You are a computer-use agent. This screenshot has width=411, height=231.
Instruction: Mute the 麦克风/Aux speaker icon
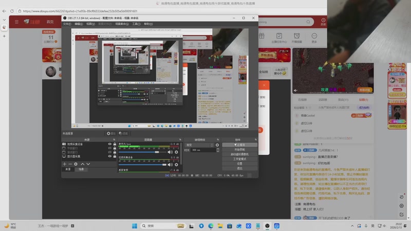(170, 152)
